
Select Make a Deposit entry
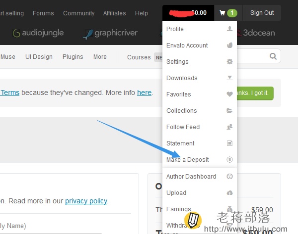(x=200, y=159)
